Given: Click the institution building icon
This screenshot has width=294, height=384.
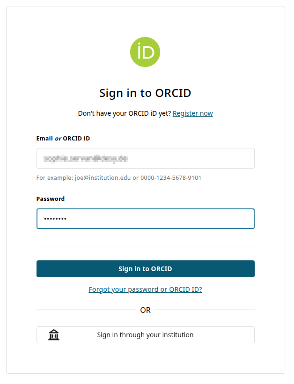Looking at the screenshot, I should 54,335.
